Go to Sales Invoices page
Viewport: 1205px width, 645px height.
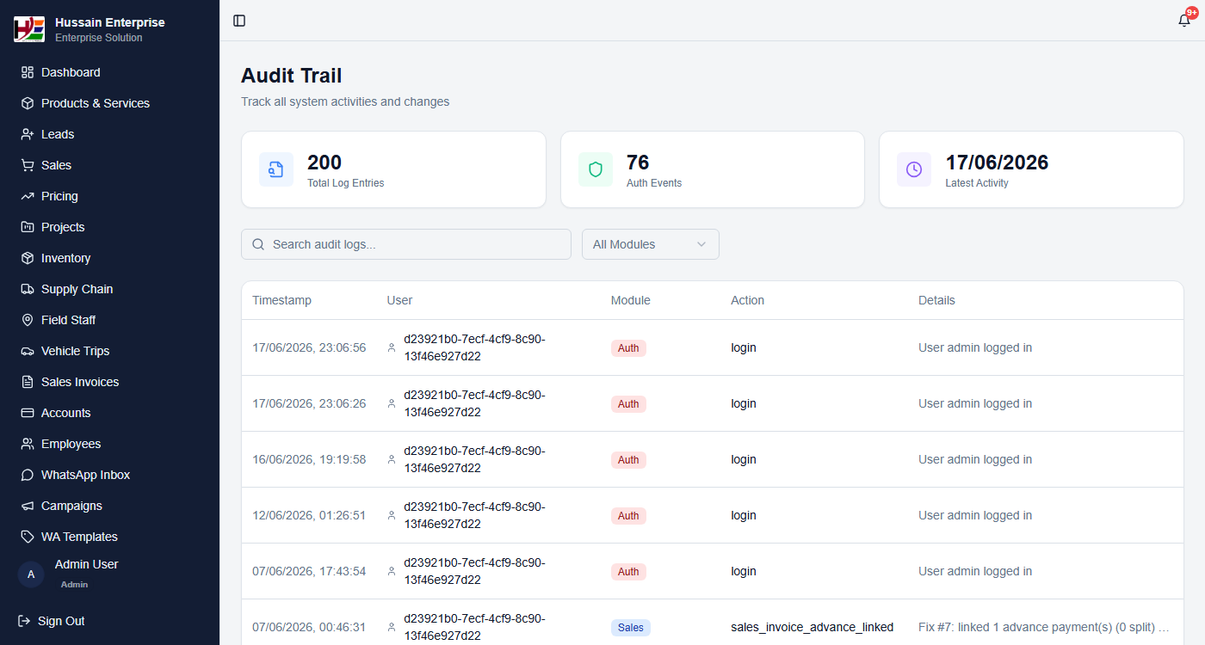coord(110,382)
